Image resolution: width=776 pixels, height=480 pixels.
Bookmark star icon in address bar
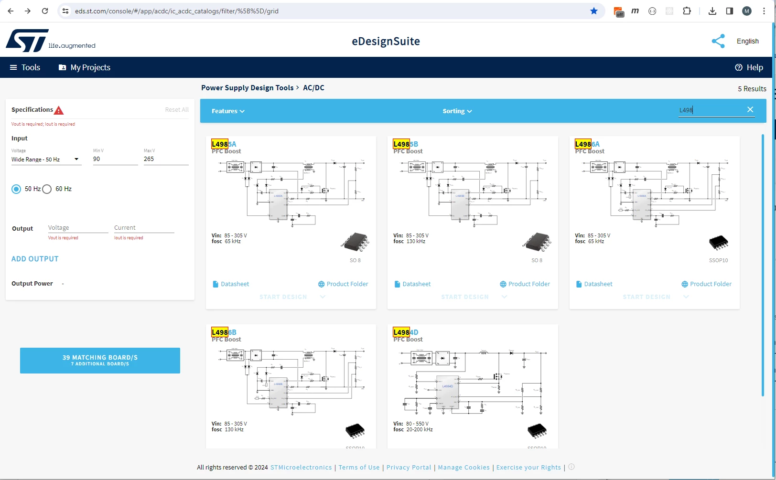pyautogui.click(x=594, y=11)
